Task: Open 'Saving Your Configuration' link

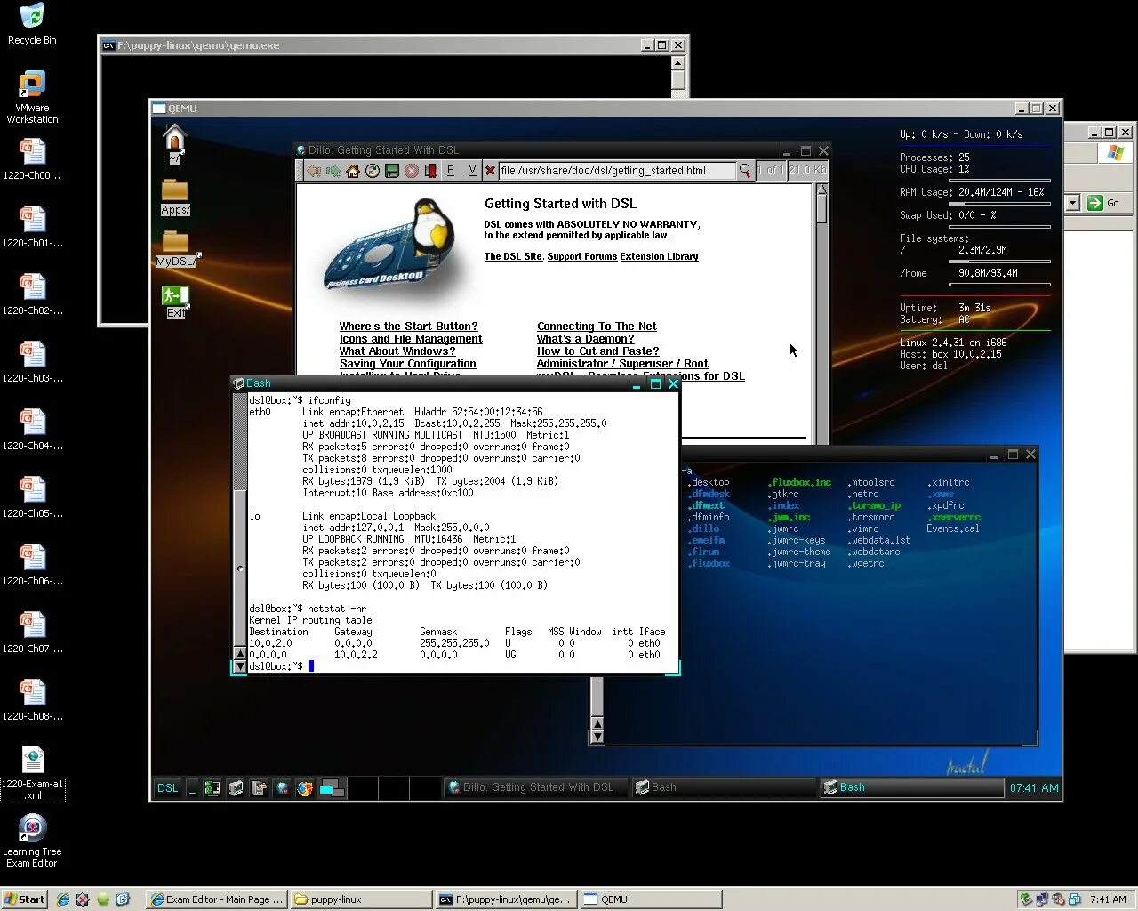Action: 407,364
